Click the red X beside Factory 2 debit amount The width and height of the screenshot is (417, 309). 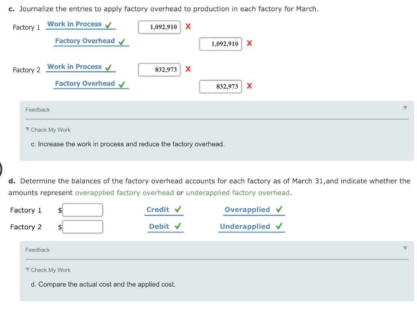[188, 69]
